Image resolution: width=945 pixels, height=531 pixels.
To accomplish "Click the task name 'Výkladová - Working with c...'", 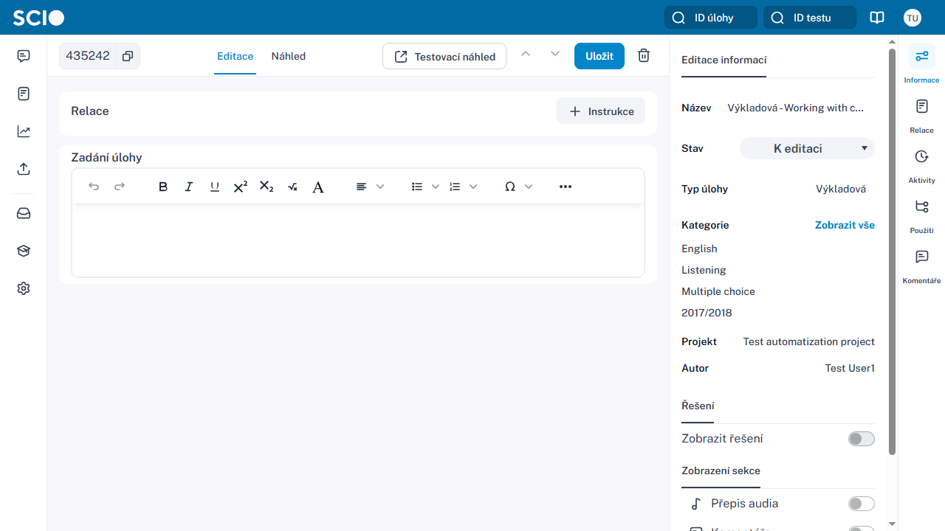I will pos(795,108).
